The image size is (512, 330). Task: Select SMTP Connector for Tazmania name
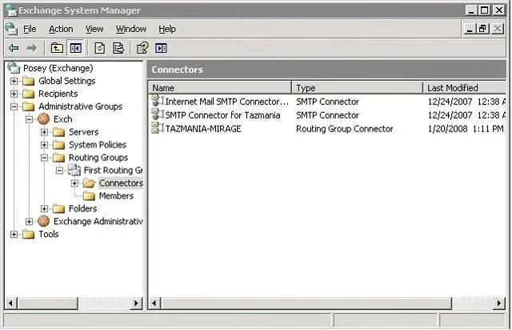tap(222, 115)
